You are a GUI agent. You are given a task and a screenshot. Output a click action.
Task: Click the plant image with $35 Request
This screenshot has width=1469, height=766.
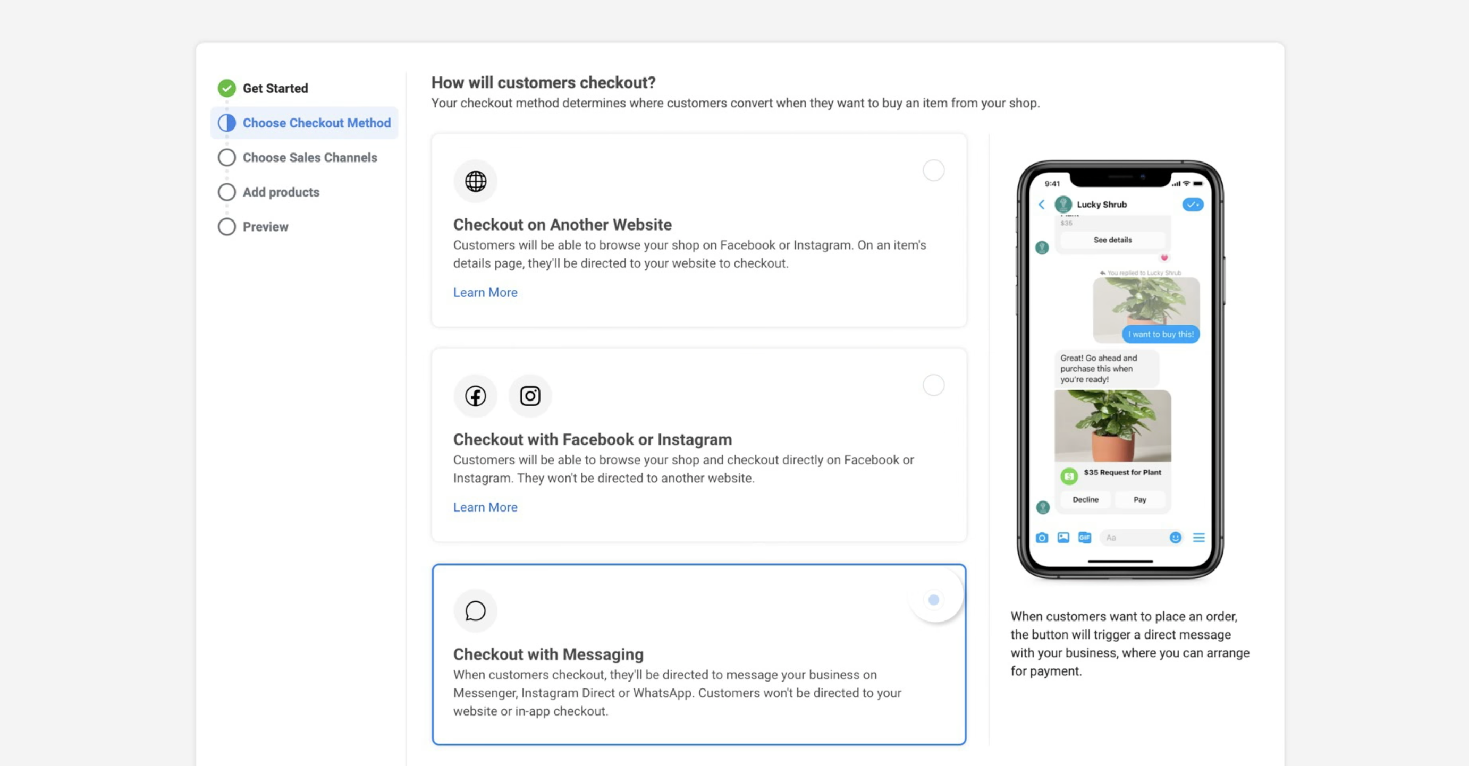pos(1112,425)
